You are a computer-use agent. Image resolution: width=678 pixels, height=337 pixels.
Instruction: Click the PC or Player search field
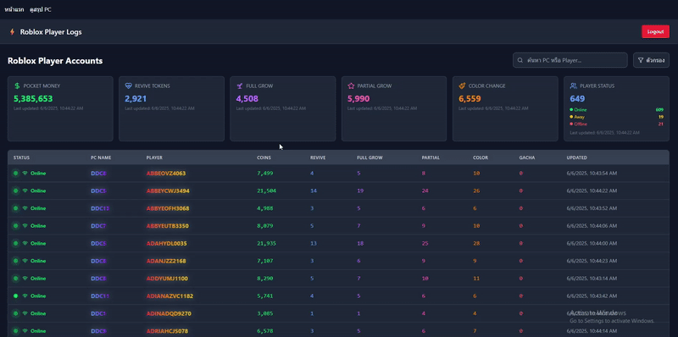coord(570,60)
